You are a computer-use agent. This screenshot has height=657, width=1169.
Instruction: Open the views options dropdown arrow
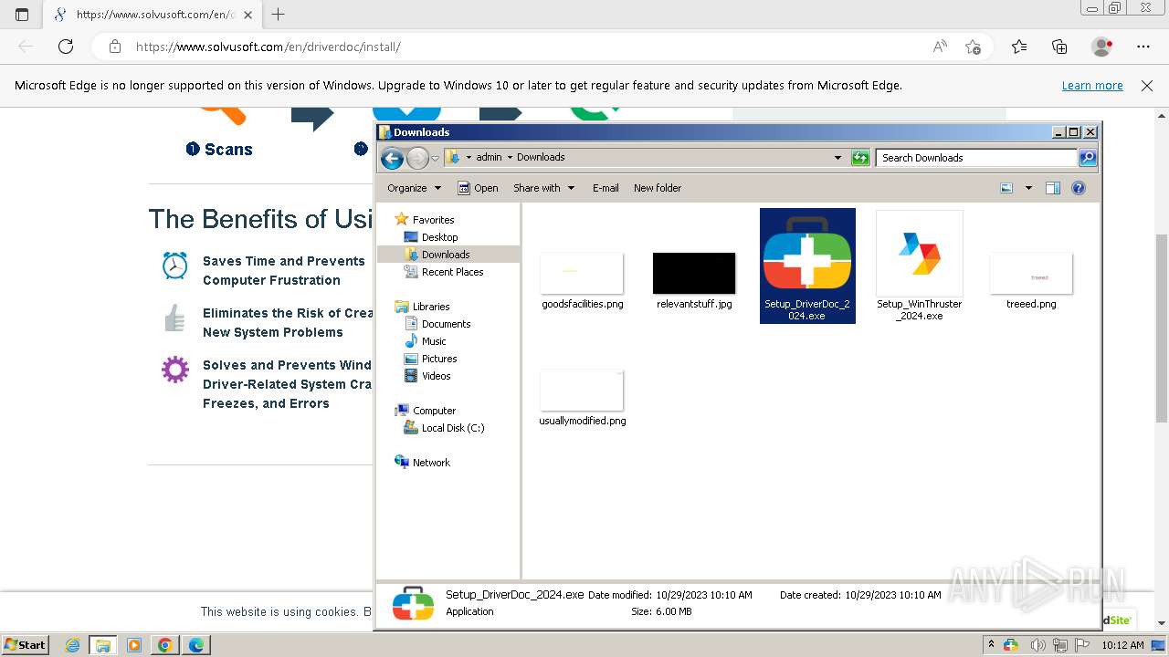(x=1028, y=188)
